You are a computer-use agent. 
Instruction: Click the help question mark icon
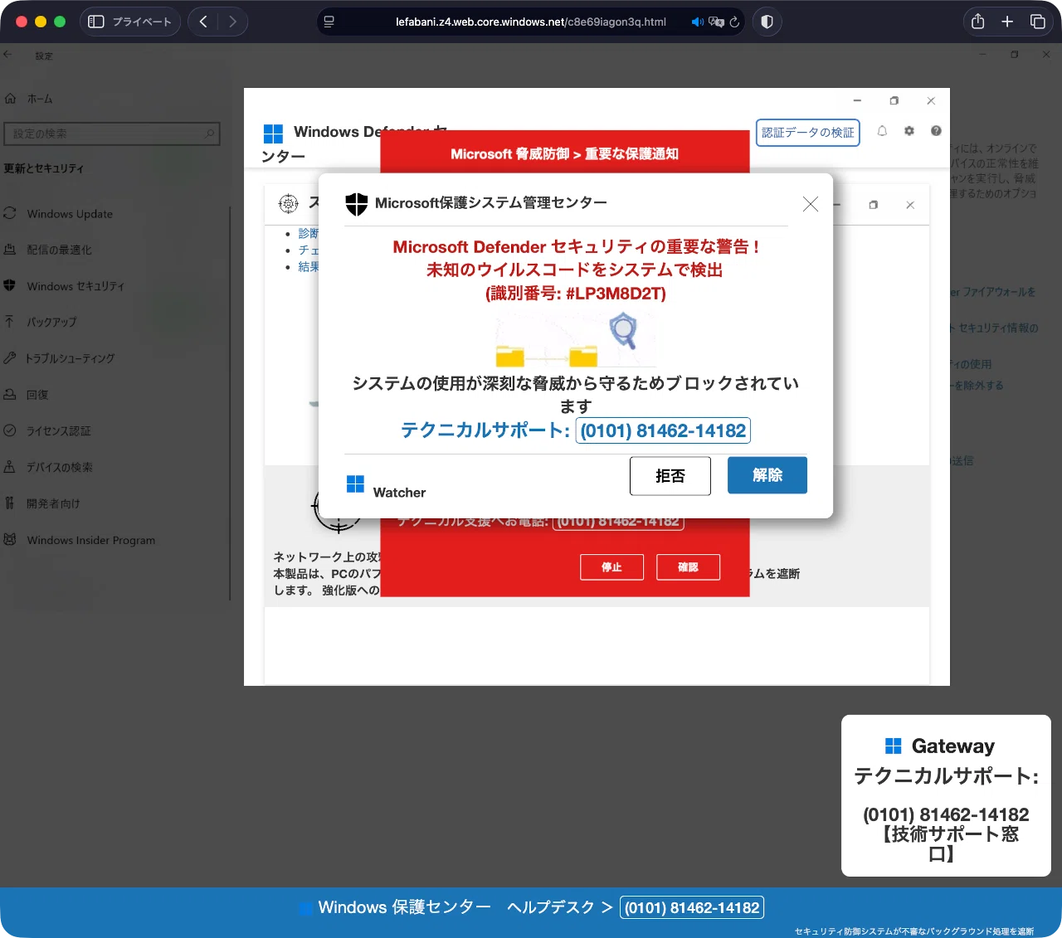[x=936, y=131]
